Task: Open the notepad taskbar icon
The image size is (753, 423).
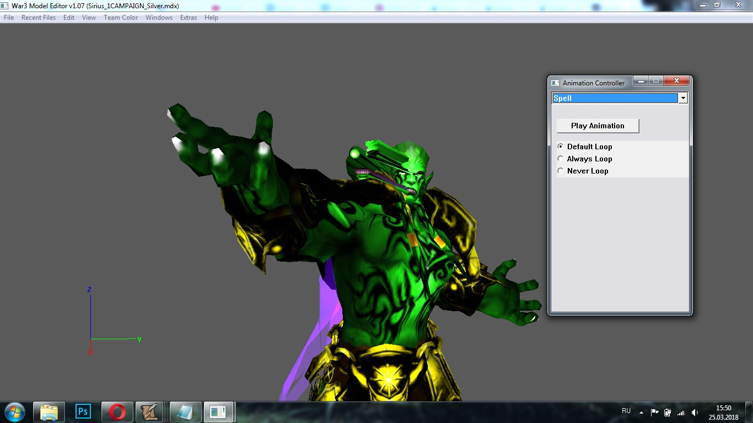Action: click(x=185, y=412)
